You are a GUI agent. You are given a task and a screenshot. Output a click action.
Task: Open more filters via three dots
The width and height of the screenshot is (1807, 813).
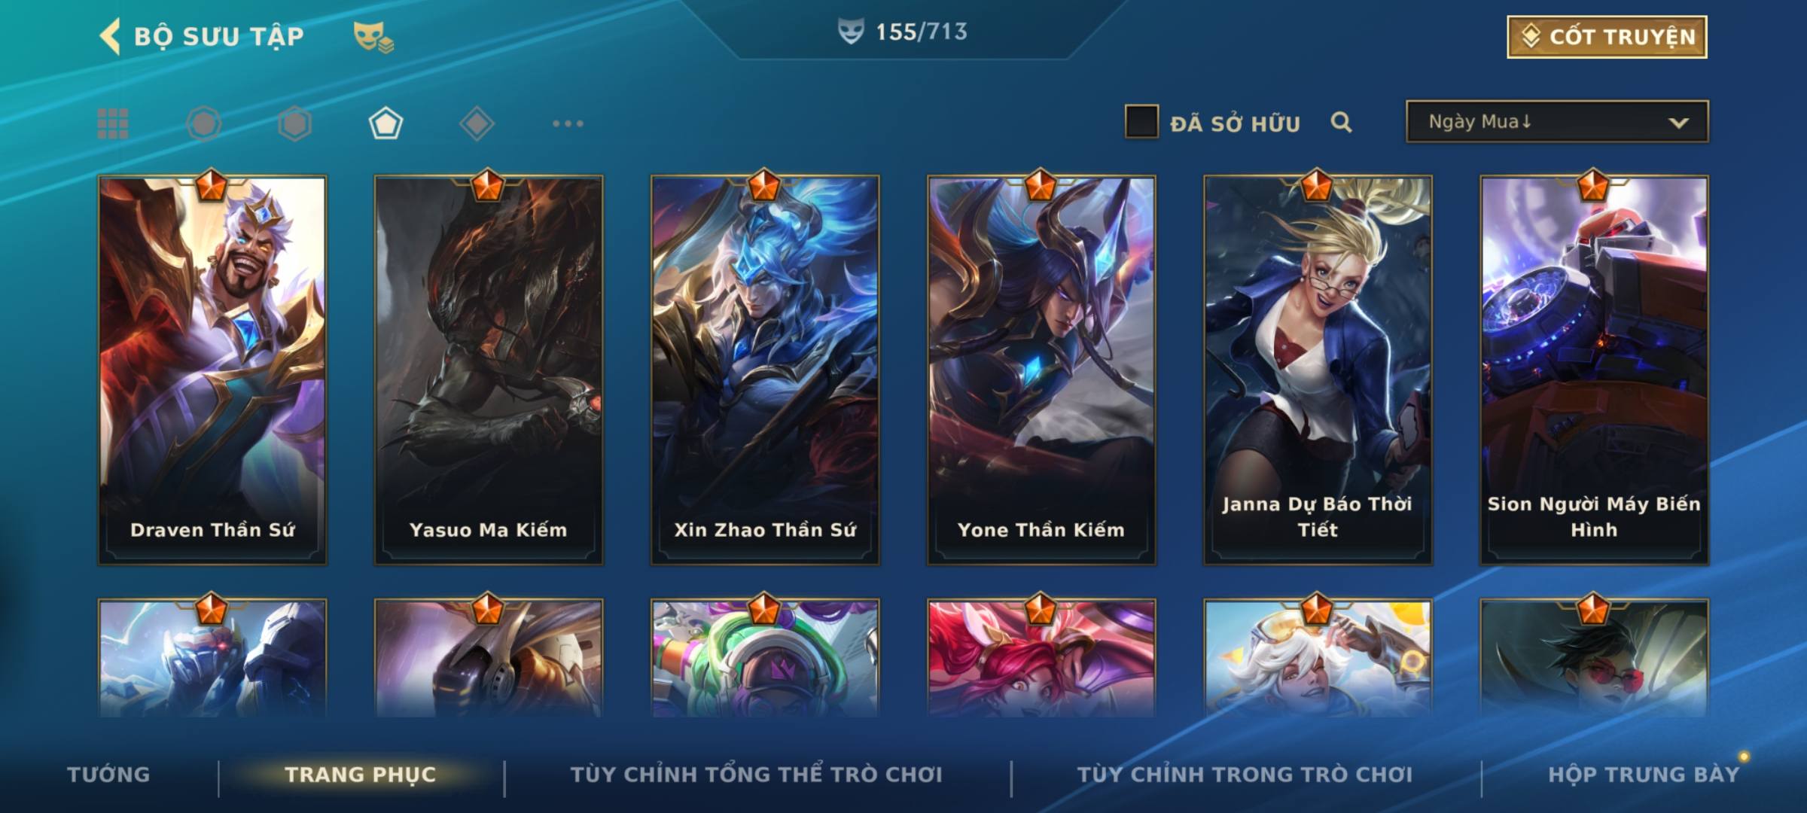[x=568, y=123]
